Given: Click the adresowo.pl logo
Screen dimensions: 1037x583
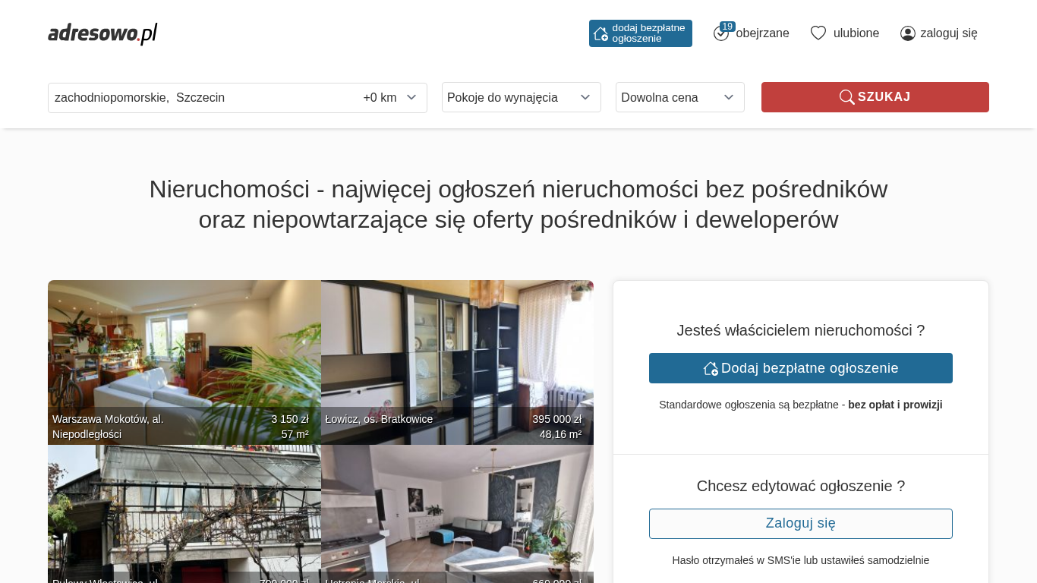Looking at the screenshot, I should point(102,33).
